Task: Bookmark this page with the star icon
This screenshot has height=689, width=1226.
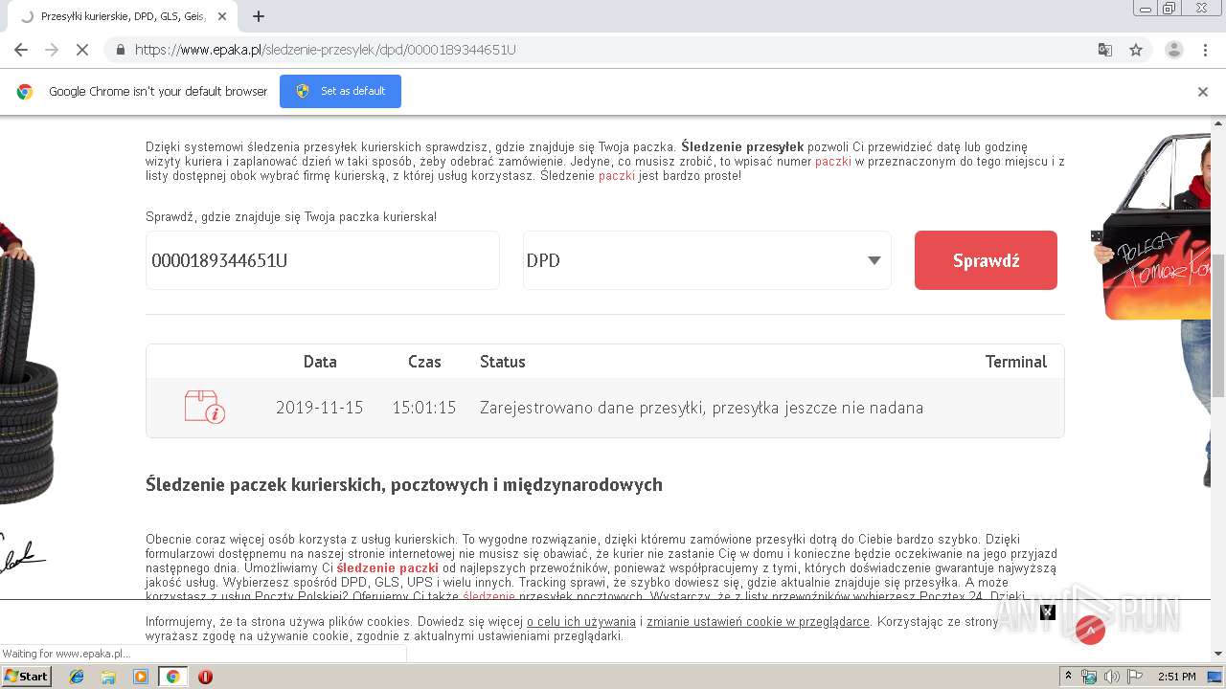Action: tap(1136, 50)
